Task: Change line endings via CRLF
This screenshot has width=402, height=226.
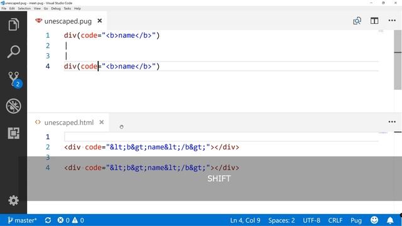Action: click(x=335, y=220)
